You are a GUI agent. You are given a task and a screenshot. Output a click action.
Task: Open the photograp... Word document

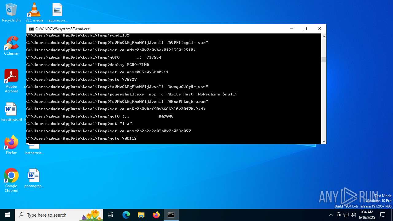(34, 178)
